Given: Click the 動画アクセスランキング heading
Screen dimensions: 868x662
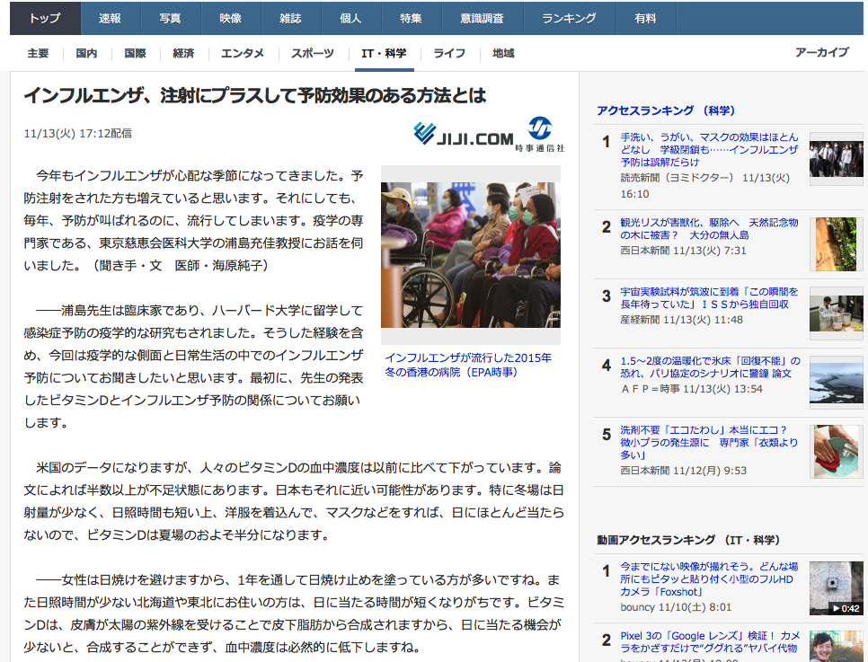Looking at the screenshot, I should (x=688, y=540).
